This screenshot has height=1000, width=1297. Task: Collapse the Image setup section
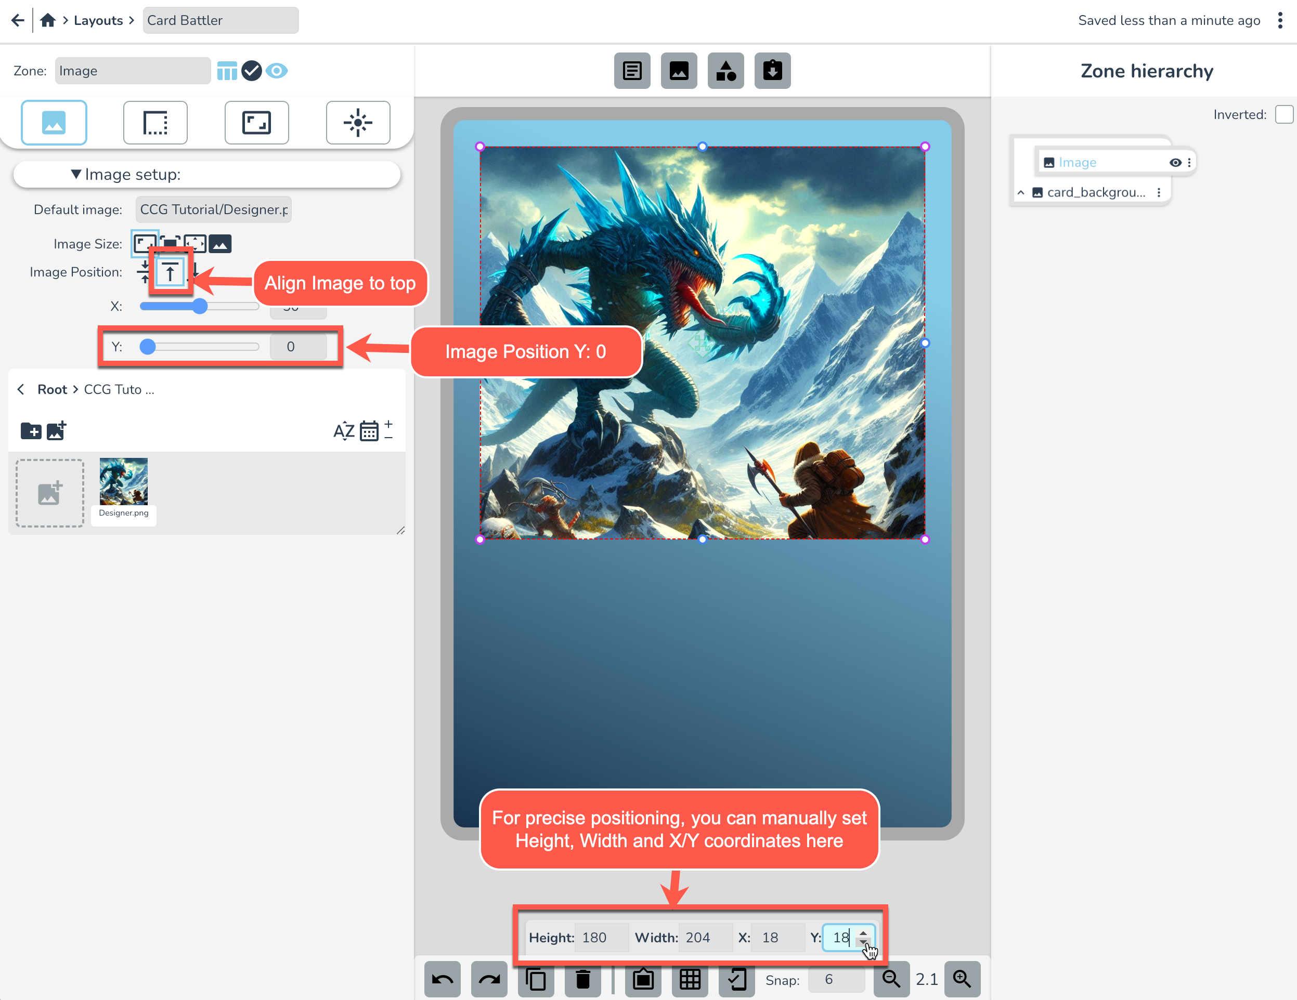tap(75, 174)
